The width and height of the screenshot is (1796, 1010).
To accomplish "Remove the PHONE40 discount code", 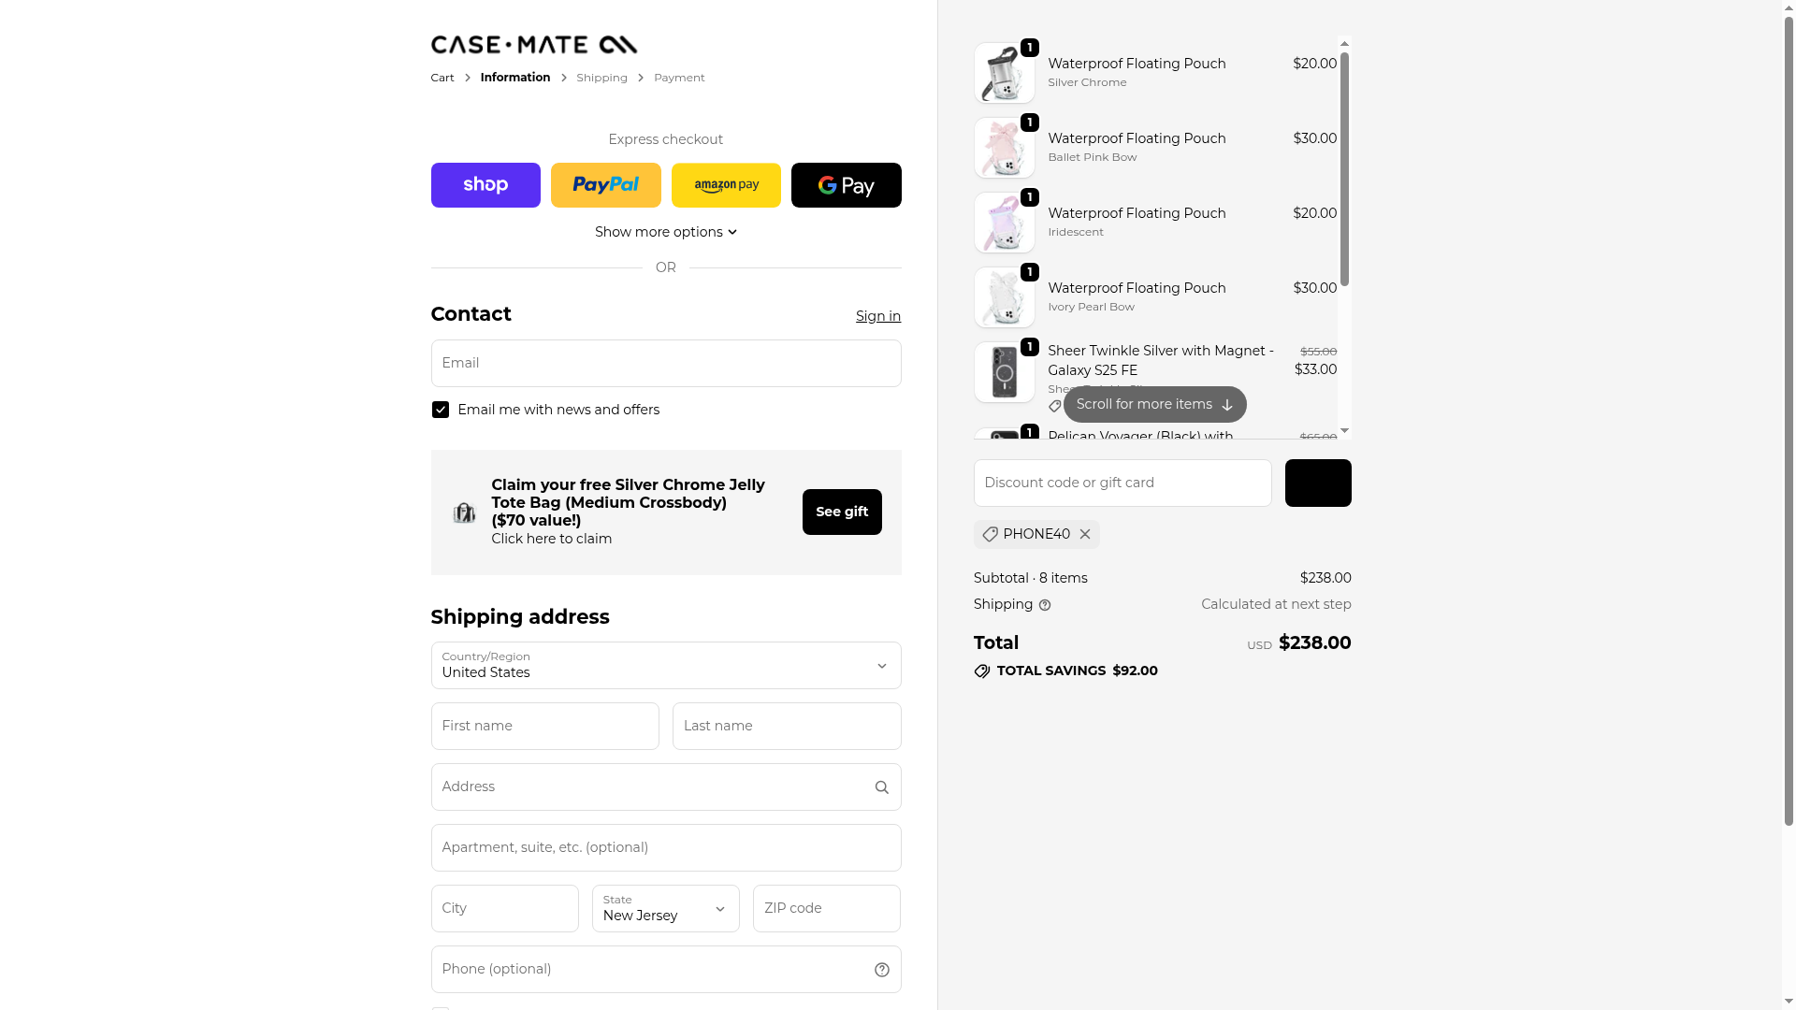I will pos(1085,534).
